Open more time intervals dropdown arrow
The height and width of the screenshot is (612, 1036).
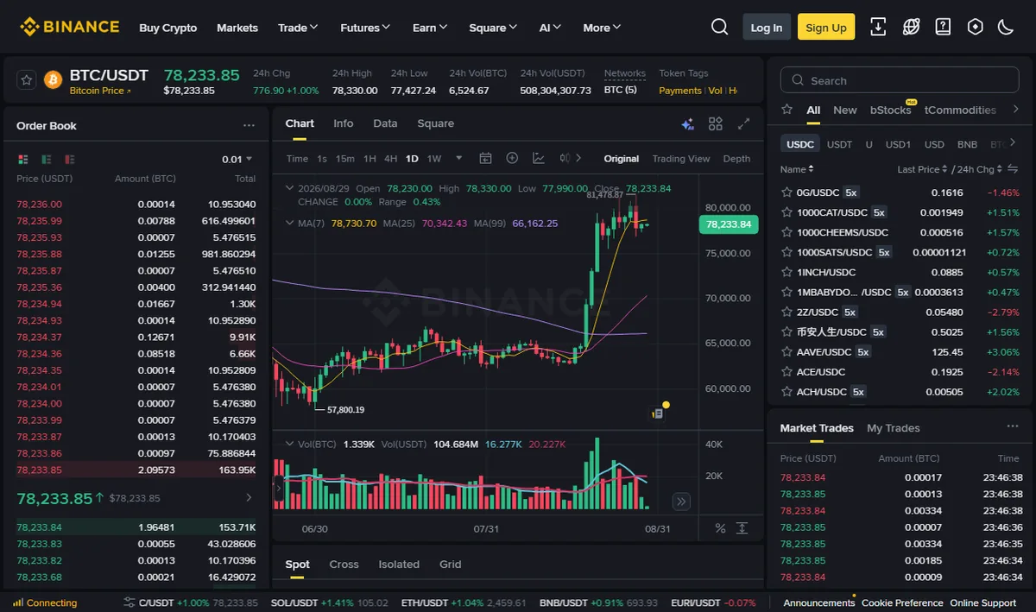pyautogui.click(x=459, y=158)
